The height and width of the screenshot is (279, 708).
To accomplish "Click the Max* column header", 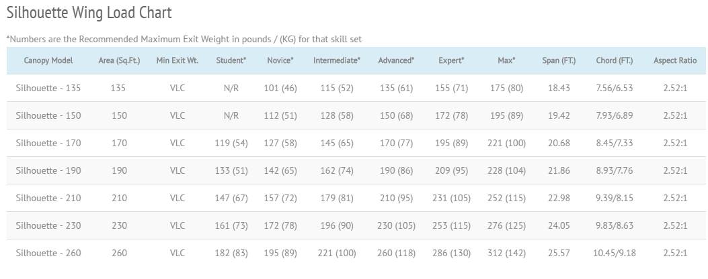I will coord(506,60).
